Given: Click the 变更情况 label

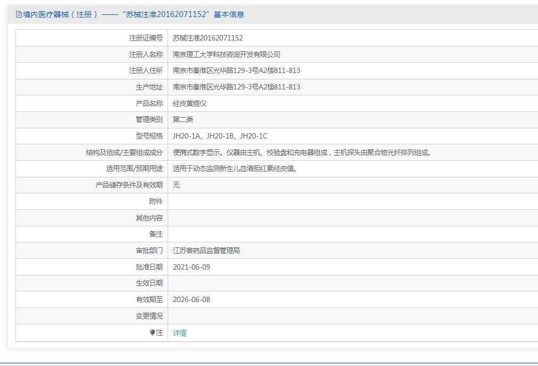Looking at the screenshot, I should [149, 316].
